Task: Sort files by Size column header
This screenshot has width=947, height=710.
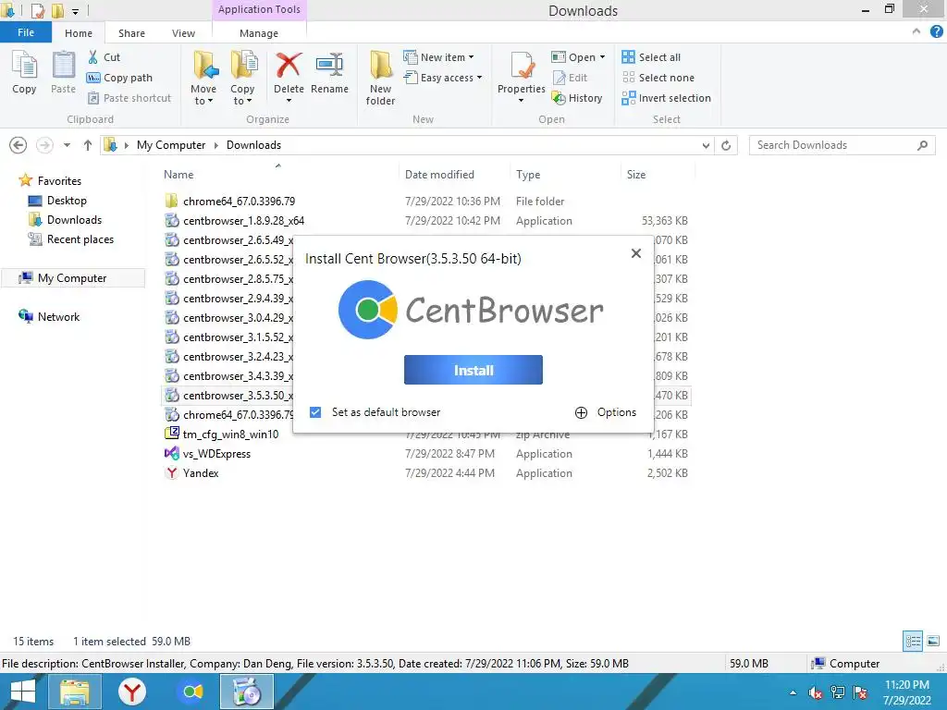Action: 658,175
